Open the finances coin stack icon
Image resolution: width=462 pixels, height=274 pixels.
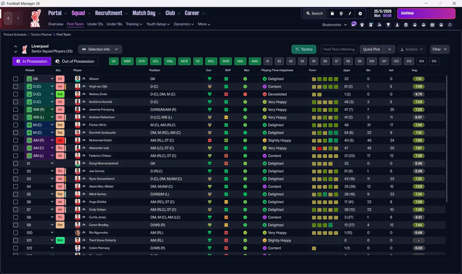[406, 25]
